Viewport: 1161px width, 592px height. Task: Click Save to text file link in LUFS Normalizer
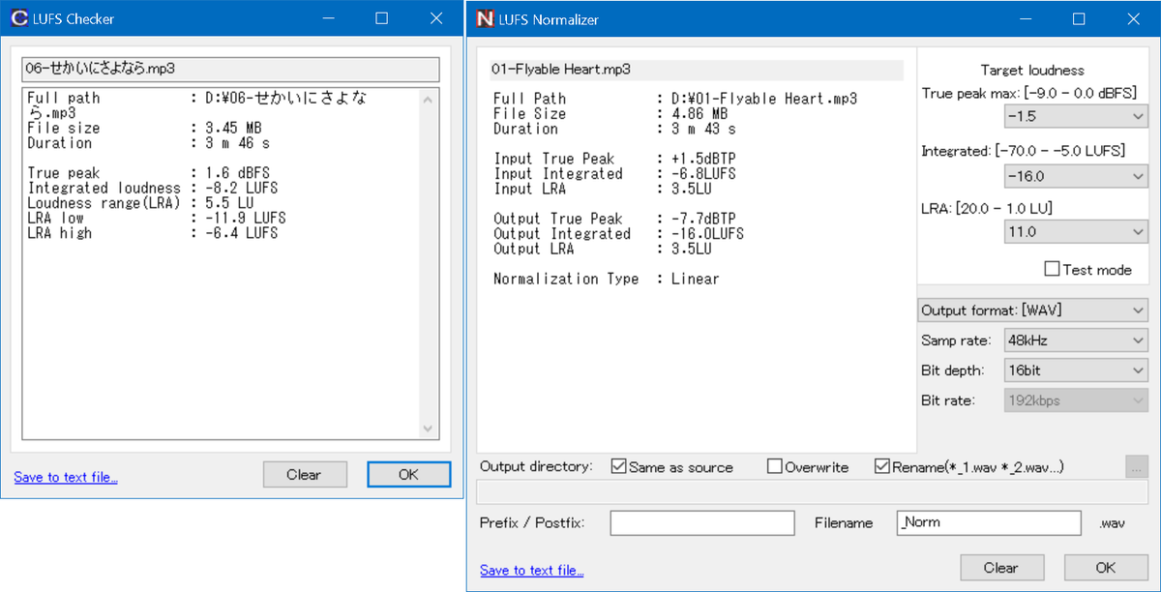pyautogui.click(x=531, y=570)
